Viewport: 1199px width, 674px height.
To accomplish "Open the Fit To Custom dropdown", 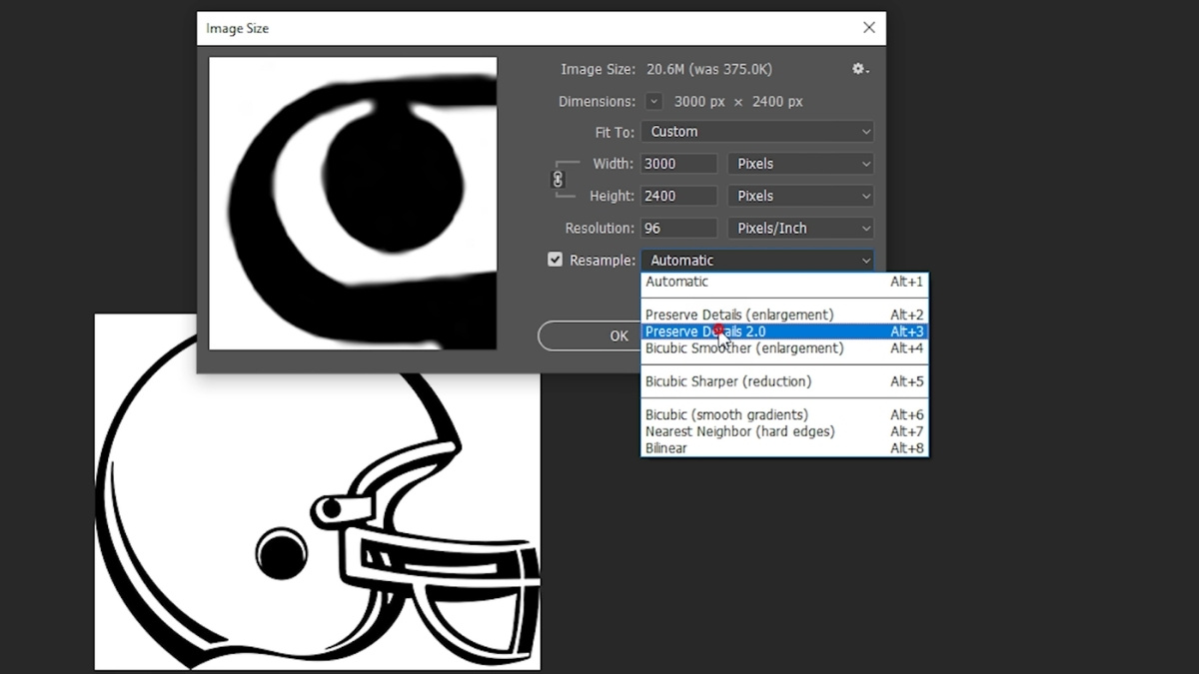I will point(757,132).
